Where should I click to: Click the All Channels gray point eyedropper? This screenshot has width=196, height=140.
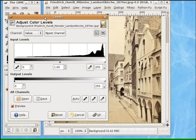pos(94,99)
